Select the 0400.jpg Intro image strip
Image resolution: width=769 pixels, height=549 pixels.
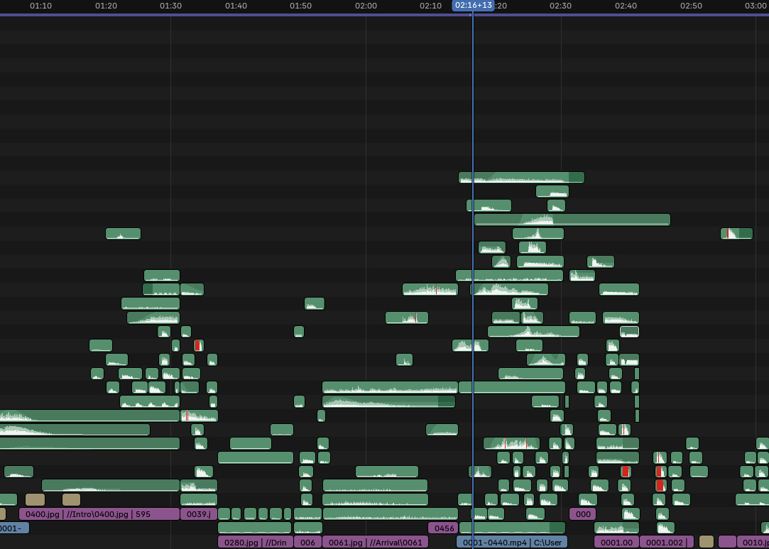[99, 513]
